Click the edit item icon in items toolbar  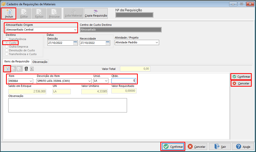coord(13,69)
